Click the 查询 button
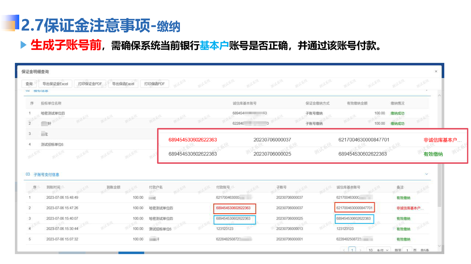Screen dimensions: 471x264 pos(29,84)
